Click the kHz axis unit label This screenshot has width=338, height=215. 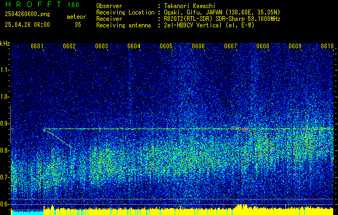tap(5, 44)
